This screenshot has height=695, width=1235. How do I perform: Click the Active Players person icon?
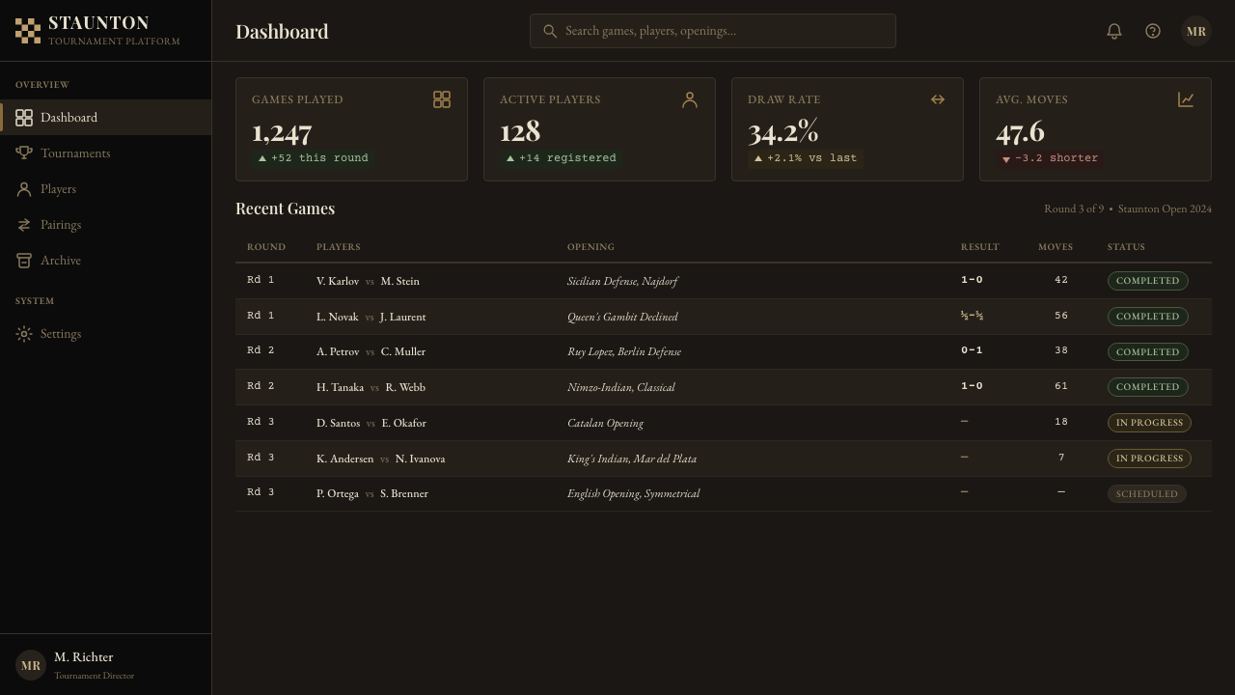point(690,99)
